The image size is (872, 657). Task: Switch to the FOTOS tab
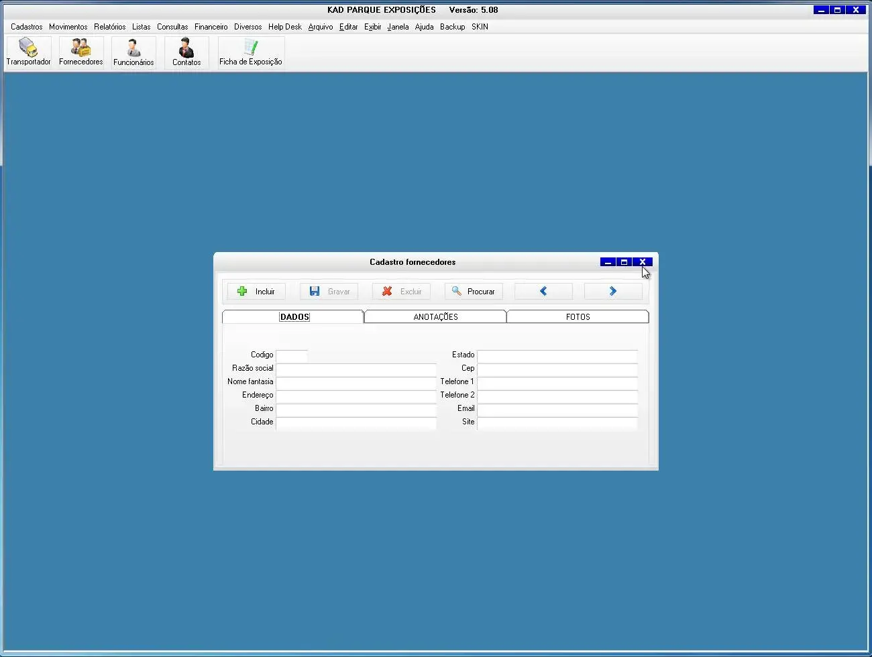tap(578, 317)
